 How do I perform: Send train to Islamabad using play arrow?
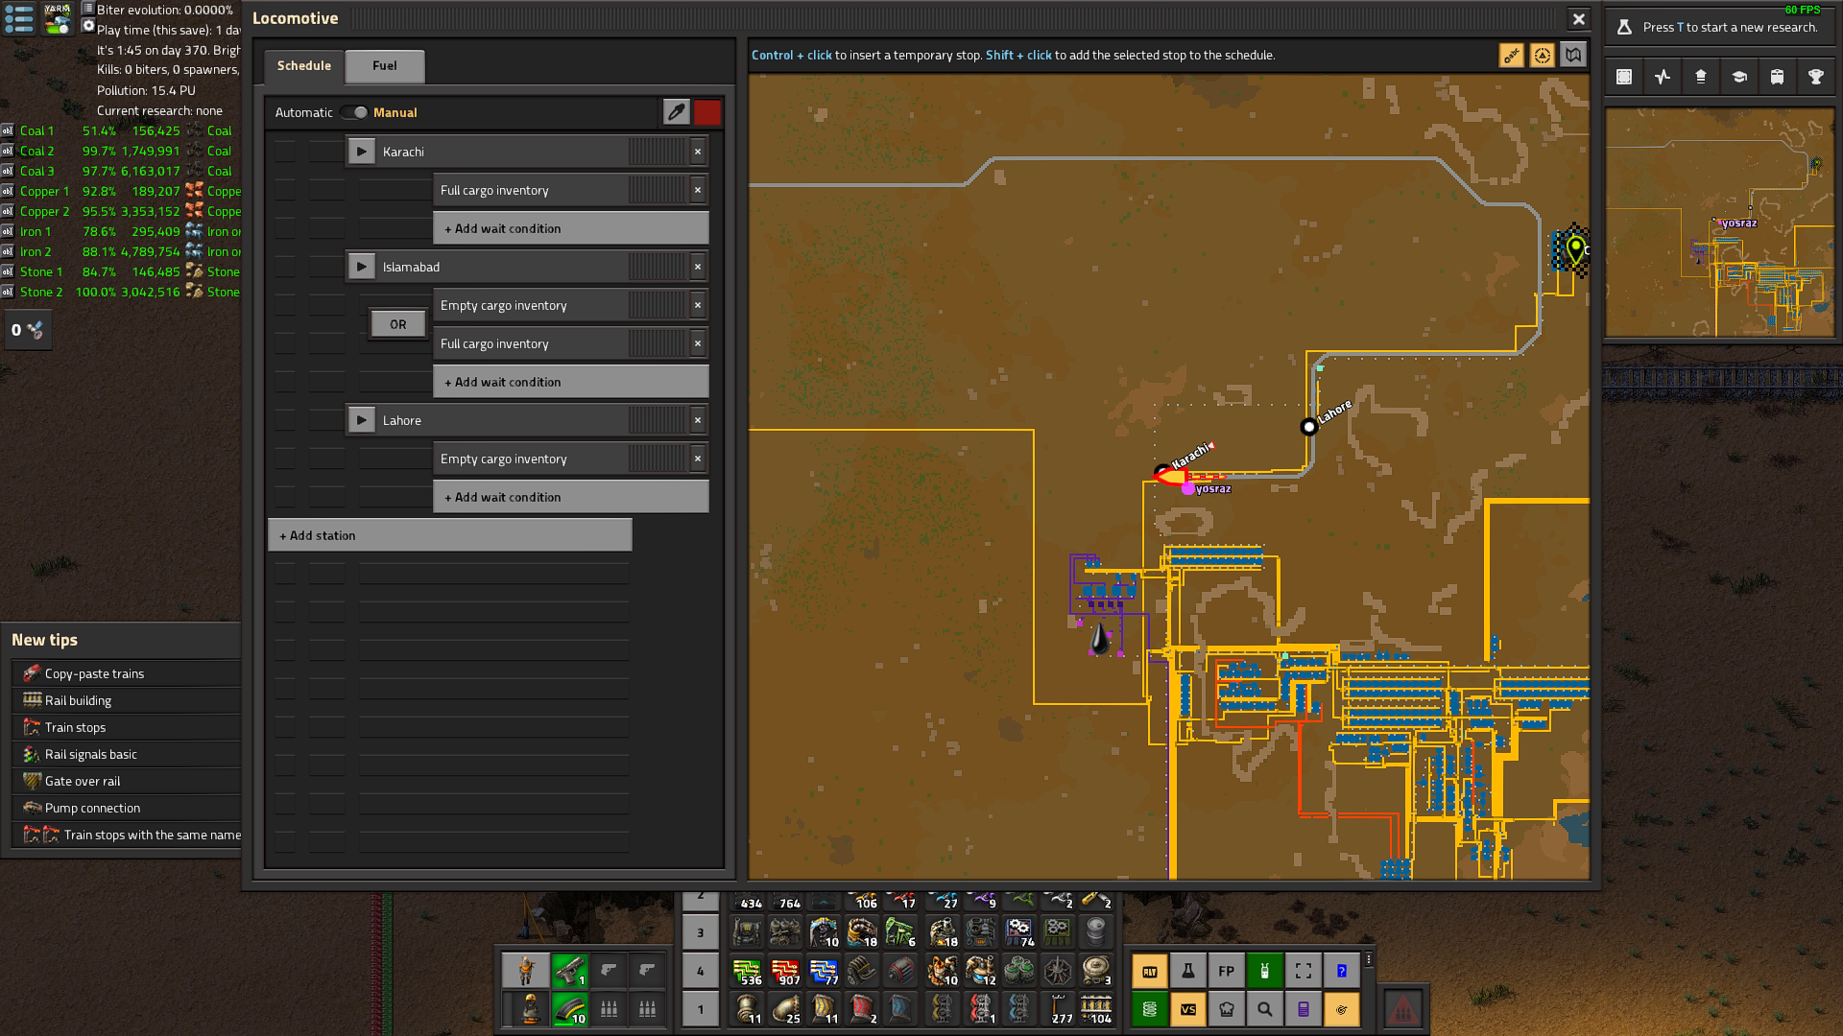[x=362, y=267]
